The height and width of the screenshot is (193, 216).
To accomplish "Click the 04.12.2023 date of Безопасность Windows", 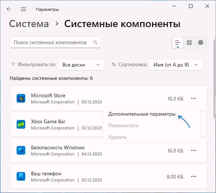I will point(92,154).
